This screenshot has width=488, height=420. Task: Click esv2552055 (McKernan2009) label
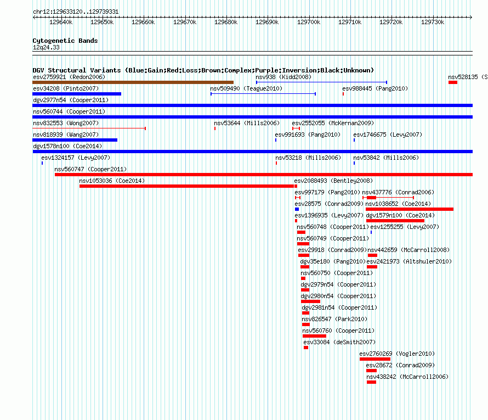[x=333, y=123]
